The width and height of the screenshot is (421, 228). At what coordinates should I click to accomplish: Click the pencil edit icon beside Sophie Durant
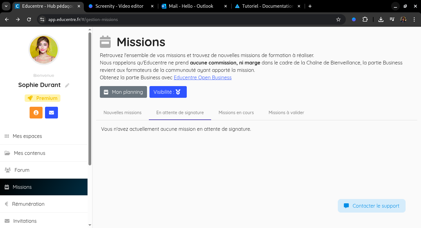[x=67, y=85]
